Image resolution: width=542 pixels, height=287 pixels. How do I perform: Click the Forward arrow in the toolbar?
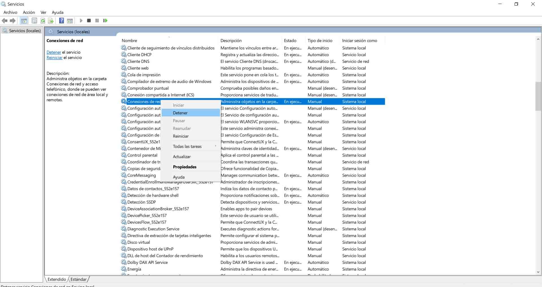[13, 21]
